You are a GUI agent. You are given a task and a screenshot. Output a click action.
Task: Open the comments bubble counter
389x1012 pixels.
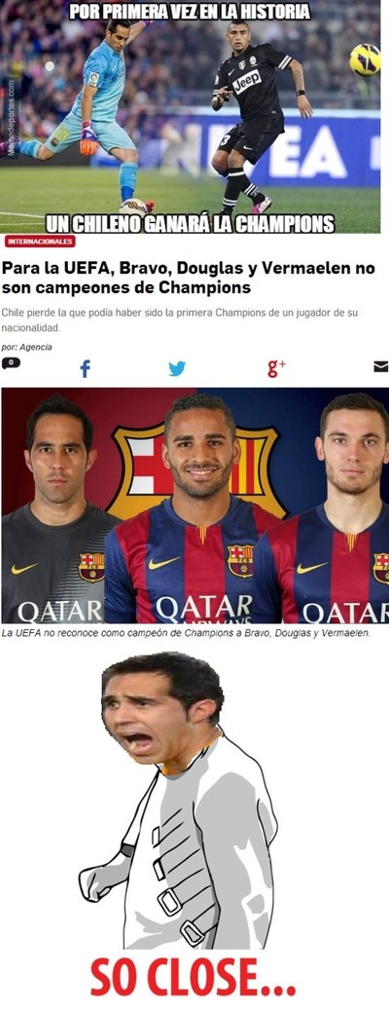[x=11, y=363]
